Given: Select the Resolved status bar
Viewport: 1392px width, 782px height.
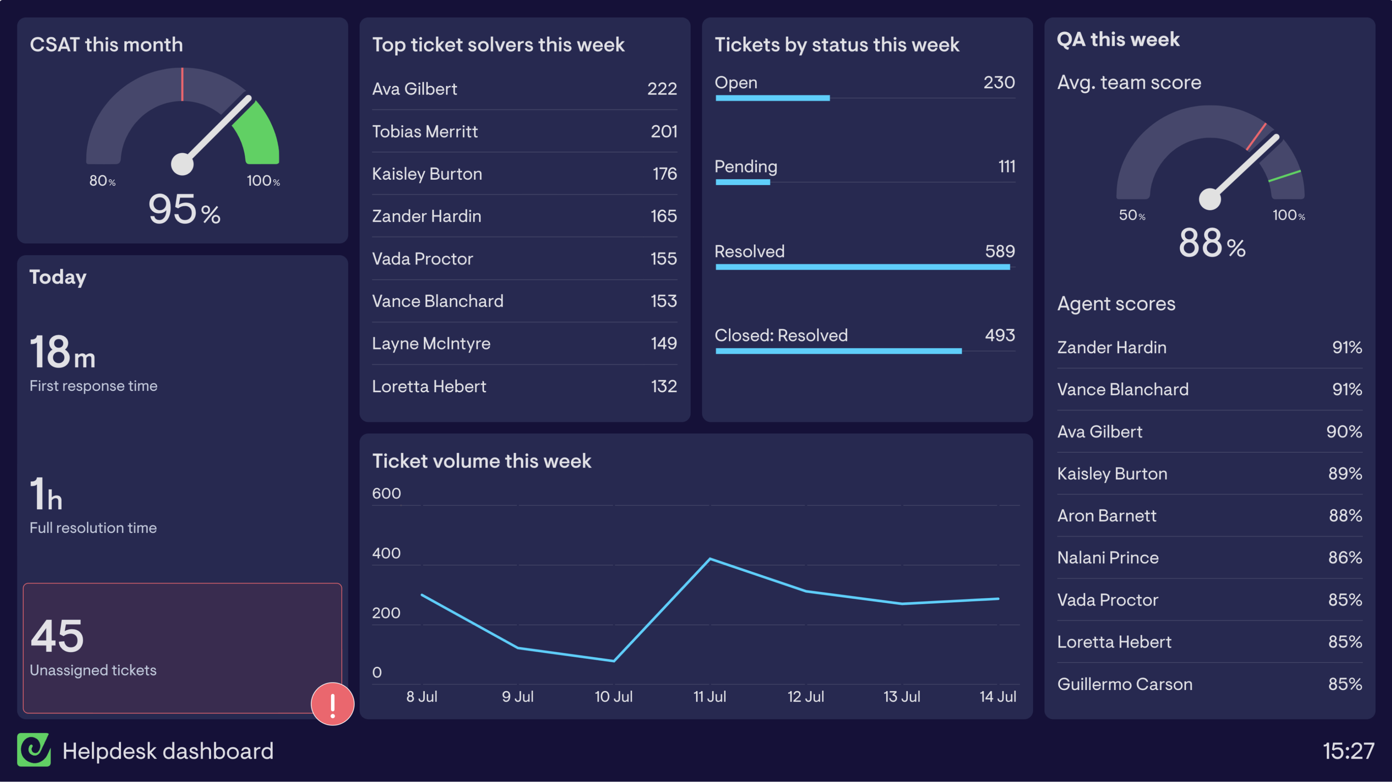Looking at the screenshot, I should pyautogui.click(x=862, y=267).
